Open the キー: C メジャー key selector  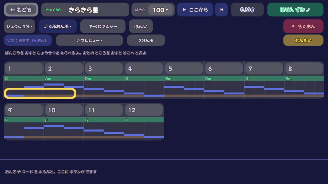[x=103, y=26]
